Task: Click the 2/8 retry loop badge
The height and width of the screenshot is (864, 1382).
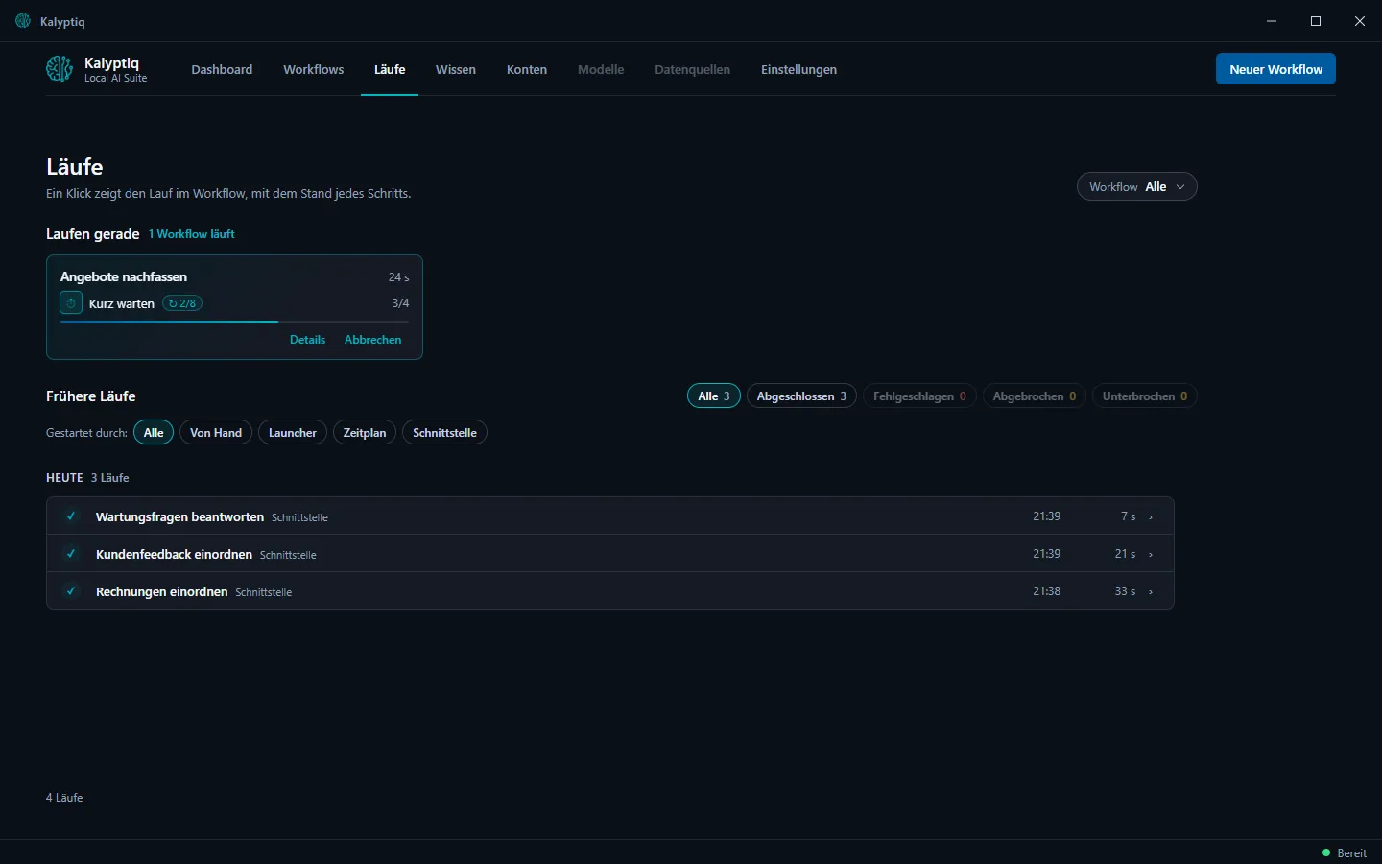Action: [x=182, y=303]
